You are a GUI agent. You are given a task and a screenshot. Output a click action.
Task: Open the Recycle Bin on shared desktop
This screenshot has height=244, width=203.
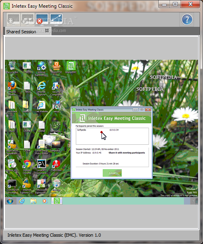(12, 68)
